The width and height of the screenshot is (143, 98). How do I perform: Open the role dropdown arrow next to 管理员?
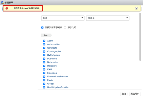127,18
